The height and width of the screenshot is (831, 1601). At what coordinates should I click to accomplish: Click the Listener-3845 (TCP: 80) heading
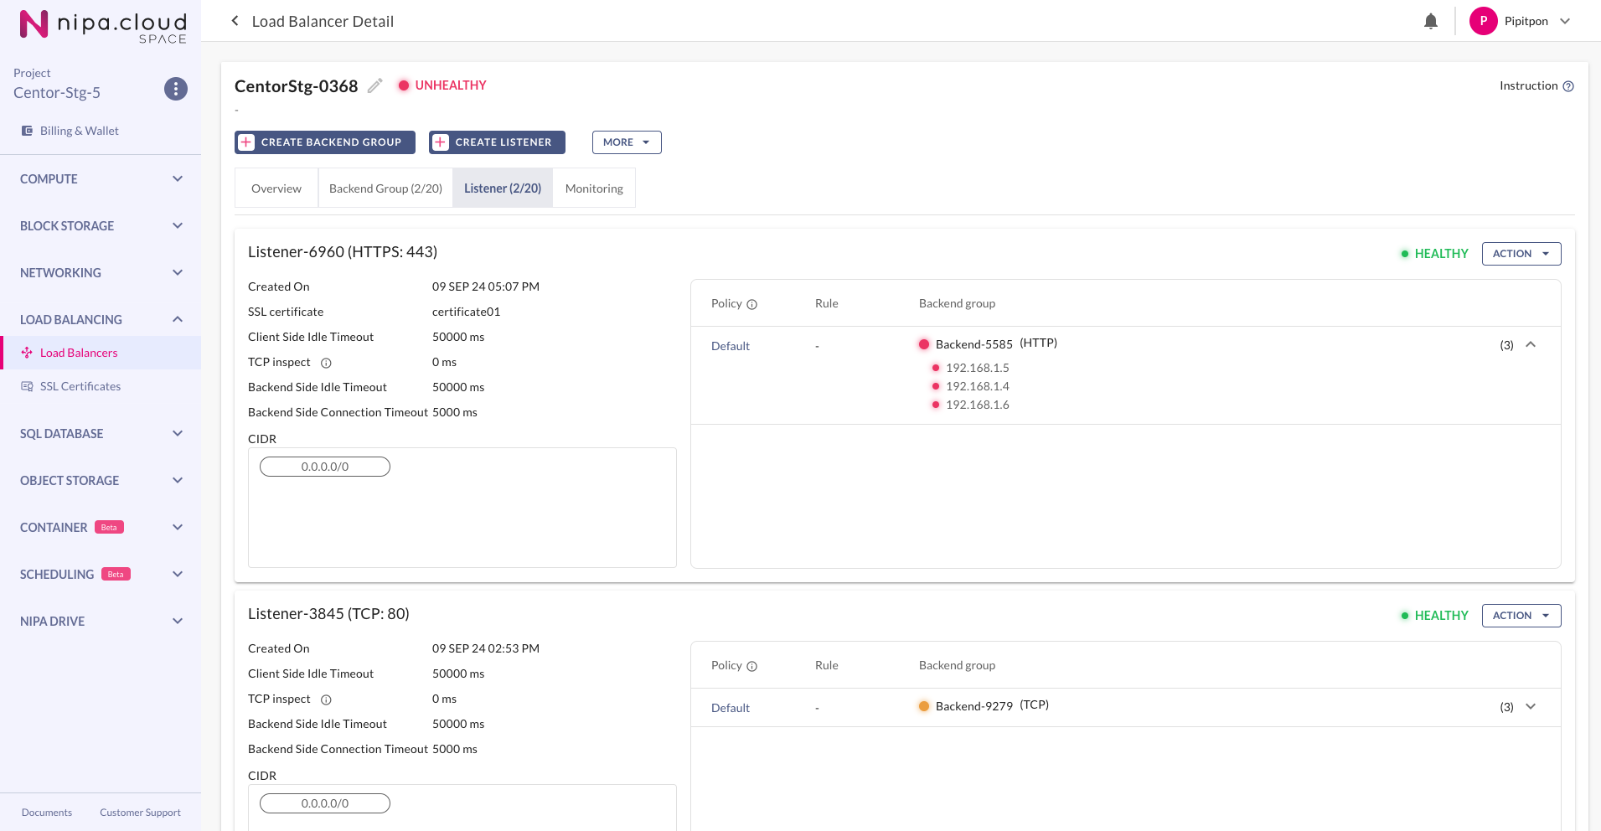coord(328,614)
